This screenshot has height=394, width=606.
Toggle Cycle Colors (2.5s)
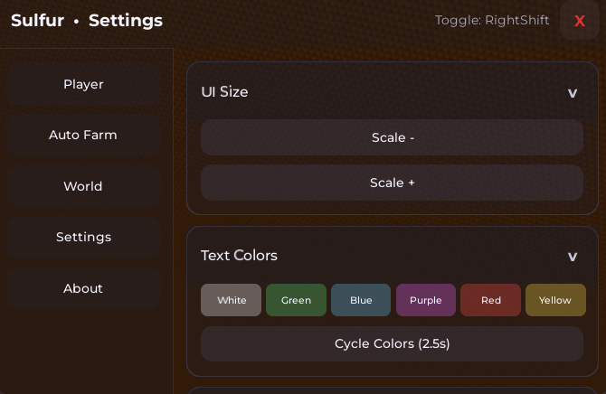tap(392, 344)
